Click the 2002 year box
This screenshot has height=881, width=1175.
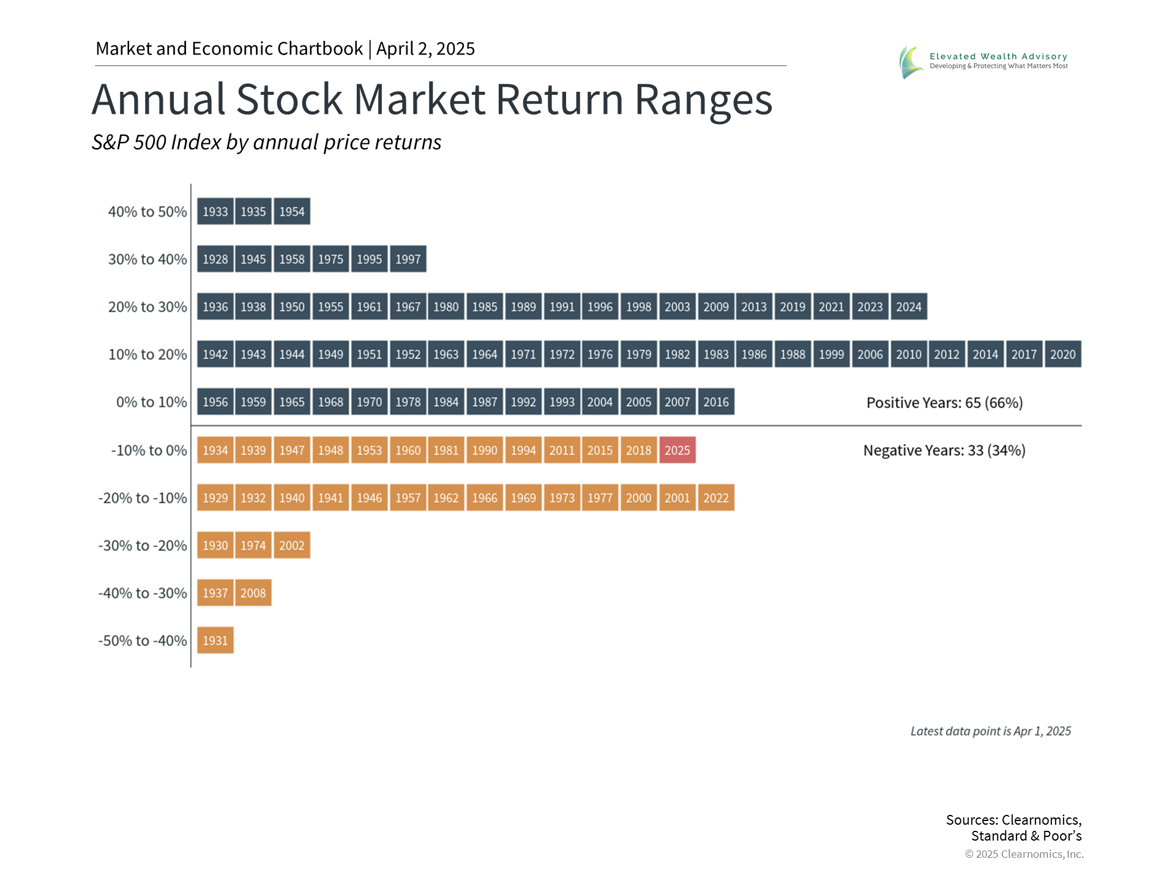pyautogui.click(x=291, y=545)
